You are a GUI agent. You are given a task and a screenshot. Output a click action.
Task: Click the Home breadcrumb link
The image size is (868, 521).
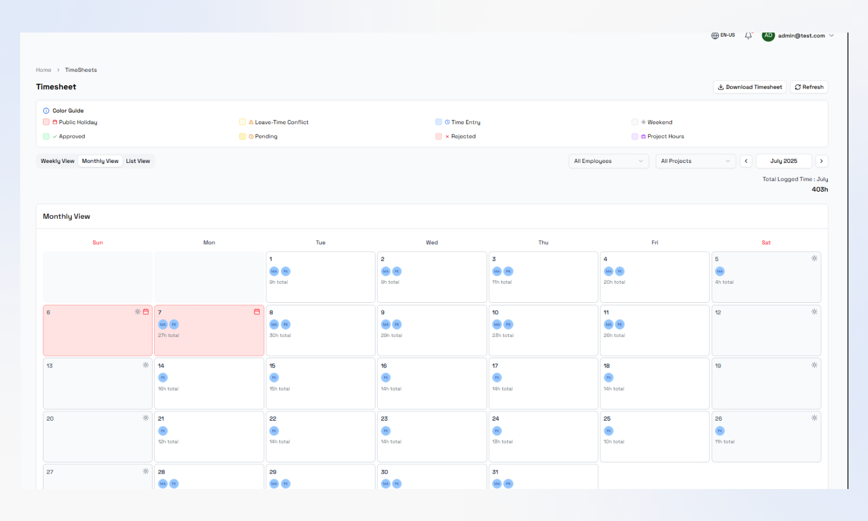click(x=43, y=70)
